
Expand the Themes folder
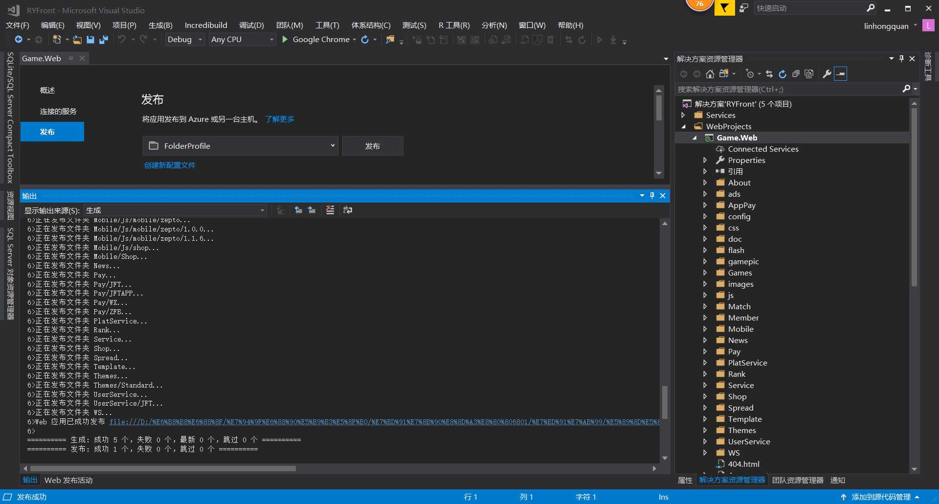point(705,430)
